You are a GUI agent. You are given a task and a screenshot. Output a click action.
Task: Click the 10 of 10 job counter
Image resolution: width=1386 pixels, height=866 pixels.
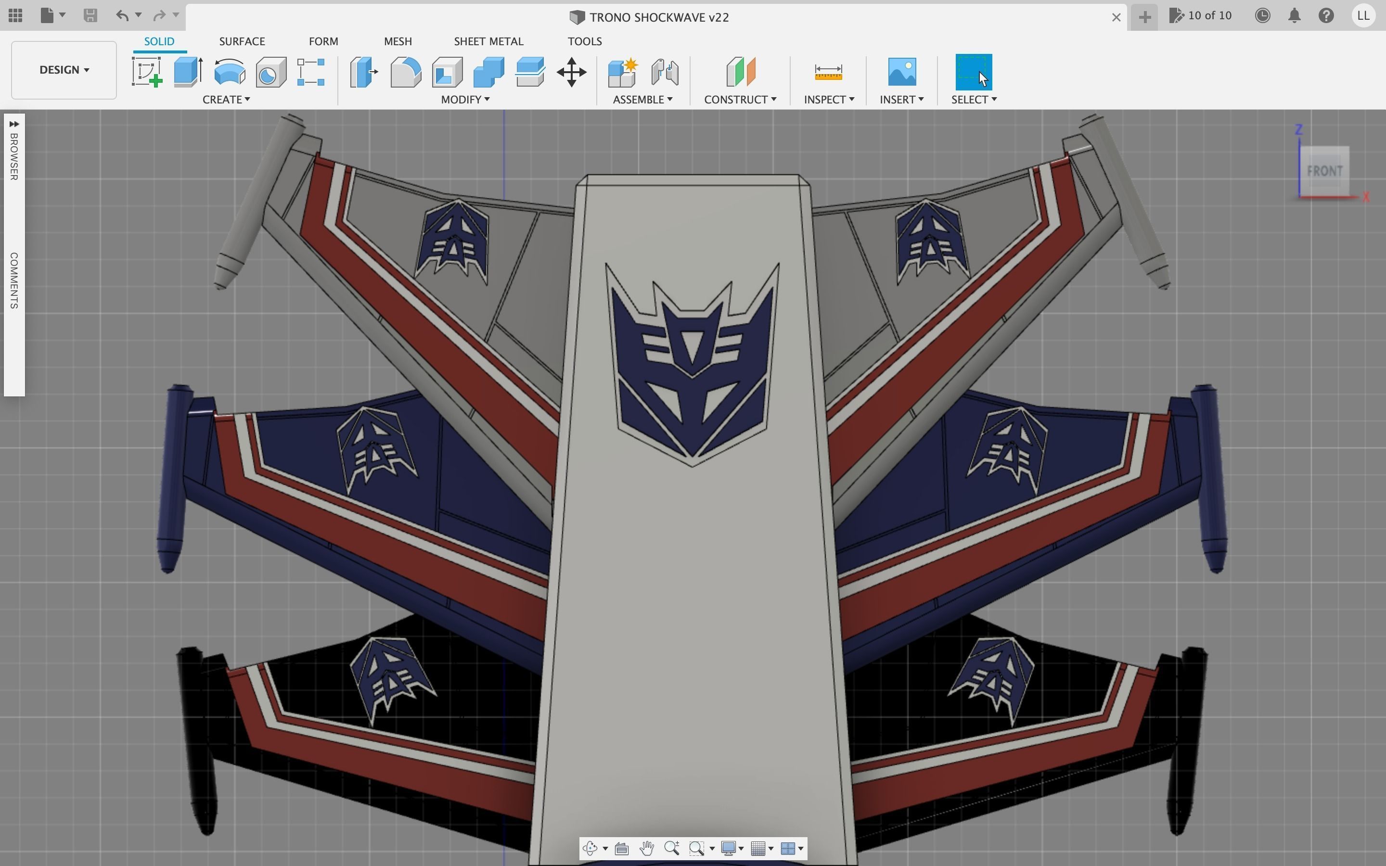click(1201, 15)
